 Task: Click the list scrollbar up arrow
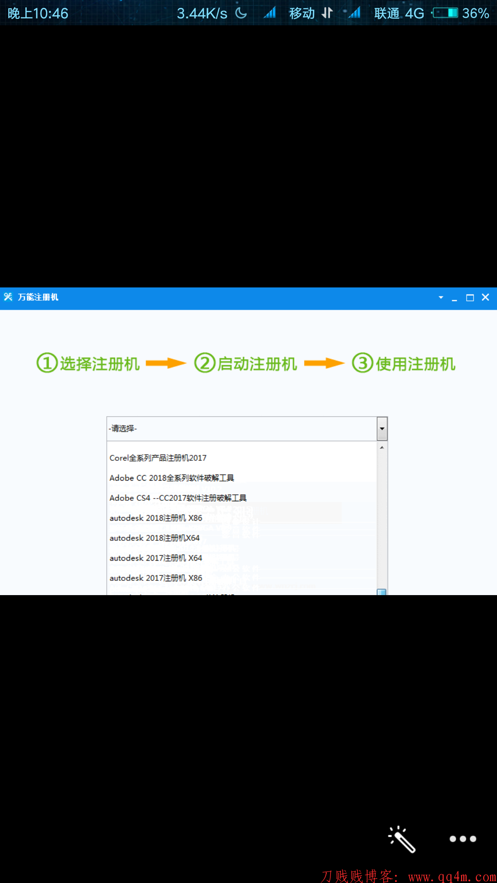pos(382,447)
